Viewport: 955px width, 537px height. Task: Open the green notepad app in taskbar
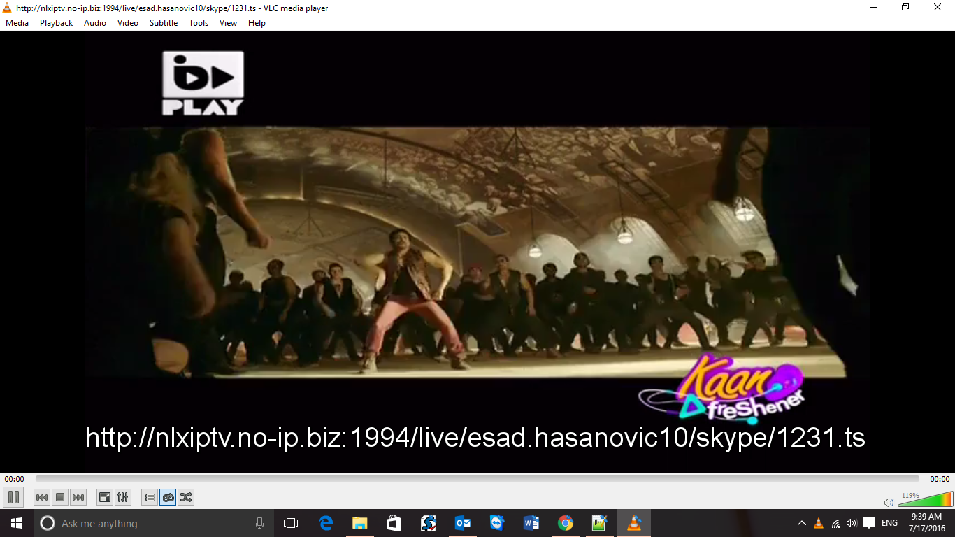[600, 523]
